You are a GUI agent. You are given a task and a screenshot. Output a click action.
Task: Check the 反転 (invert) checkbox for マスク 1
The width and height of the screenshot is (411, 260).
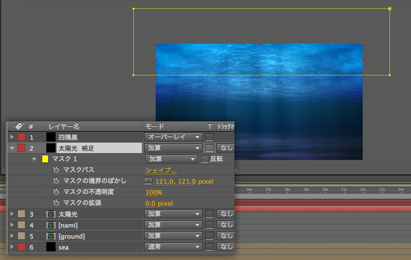204,159
